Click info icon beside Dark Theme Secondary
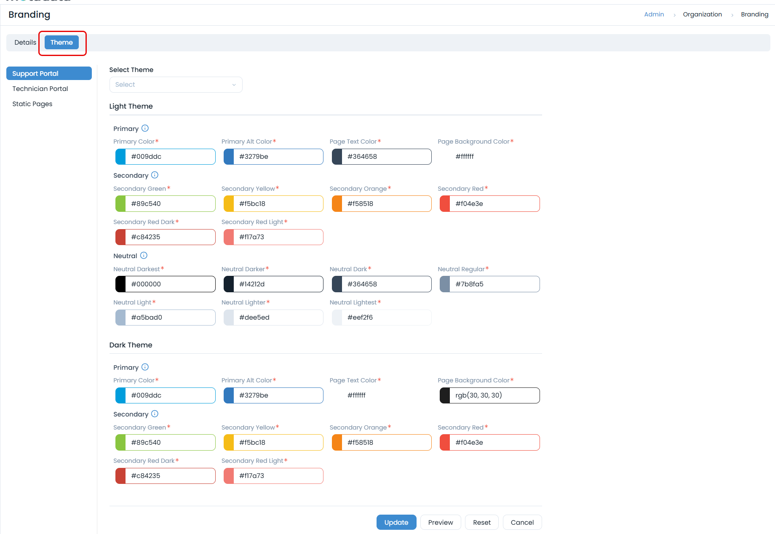775x534 pixels. tap(155, 414)
